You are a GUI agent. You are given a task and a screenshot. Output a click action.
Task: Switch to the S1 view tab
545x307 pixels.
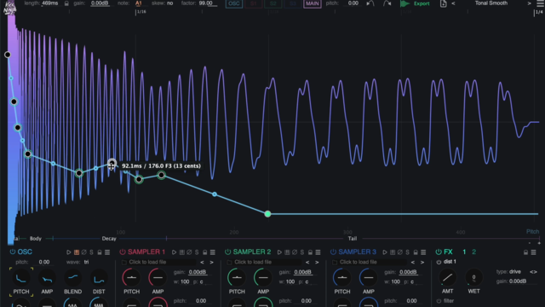(x=254, y=3)
